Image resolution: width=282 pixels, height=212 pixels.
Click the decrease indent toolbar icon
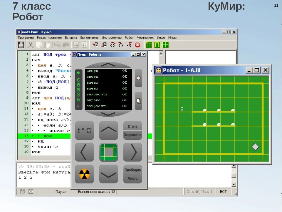tap(84, 45)
